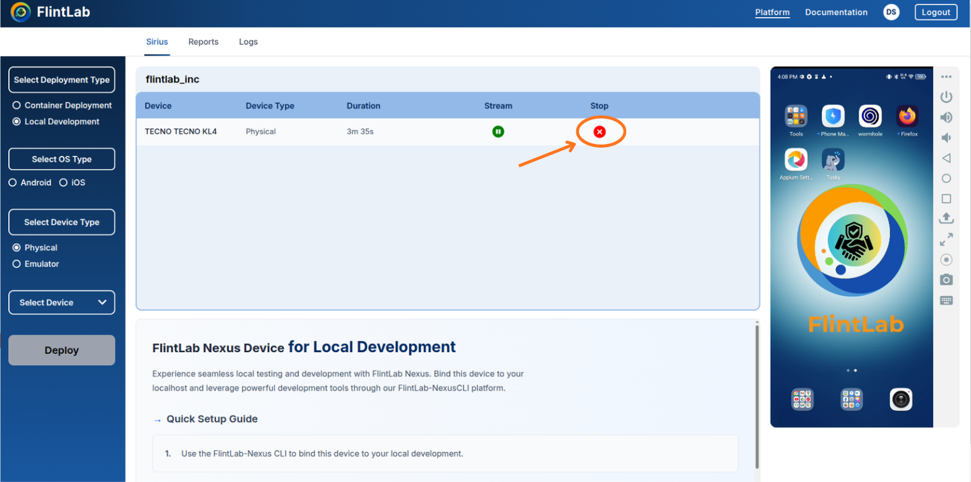Click the Stream column header
Viewport: 971px width, 482px height.
point(499,106)
